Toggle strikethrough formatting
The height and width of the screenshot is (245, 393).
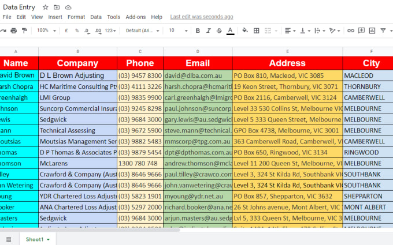click(x=219, y=31)
